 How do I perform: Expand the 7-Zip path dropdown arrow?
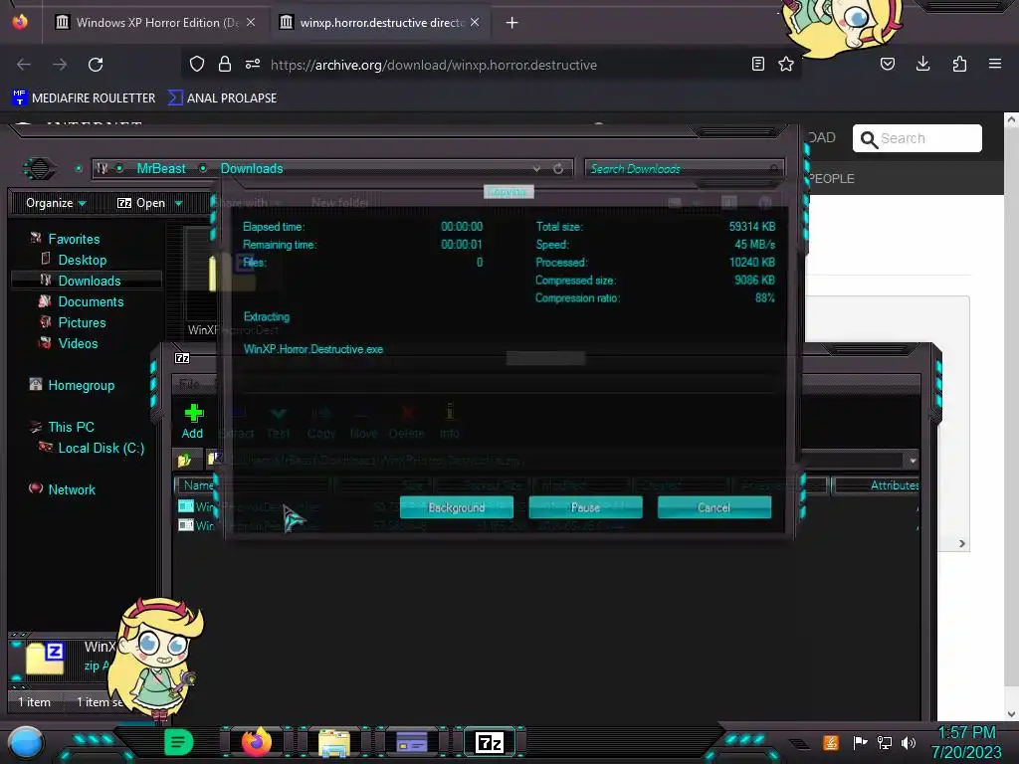pos(913,461)
